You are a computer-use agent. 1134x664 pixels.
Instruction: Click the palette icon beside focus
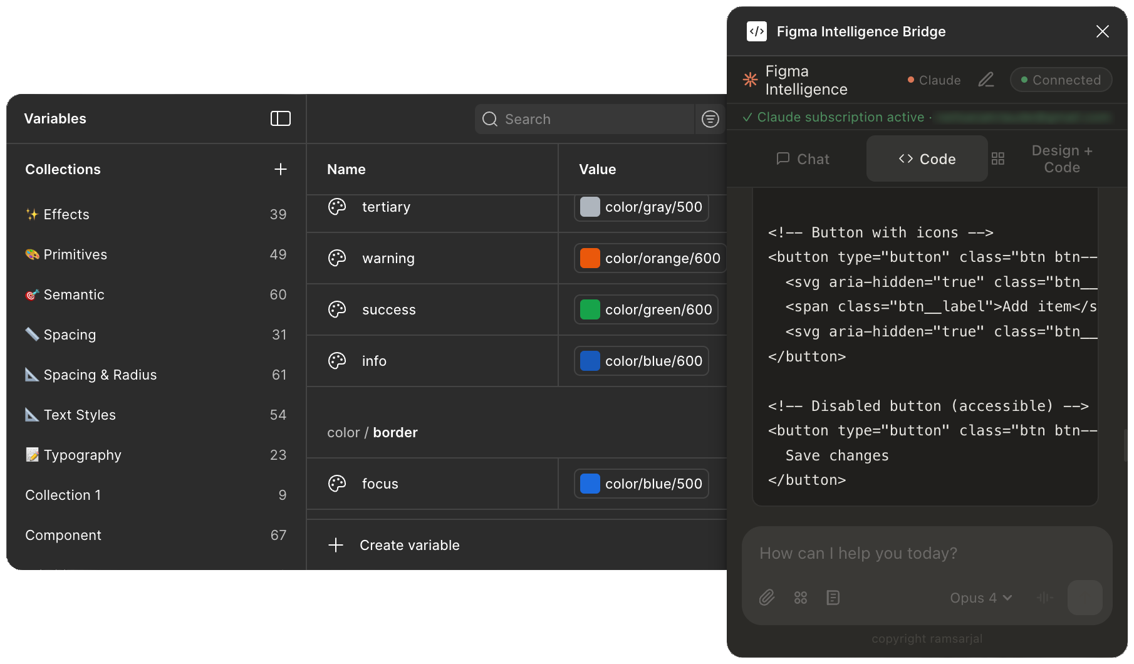point(337,484)
